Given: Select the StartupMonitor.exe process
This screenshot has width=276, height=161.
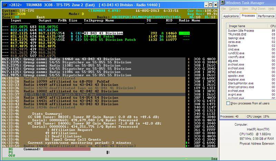Looking at the screenshot, I should click(251, 83).
